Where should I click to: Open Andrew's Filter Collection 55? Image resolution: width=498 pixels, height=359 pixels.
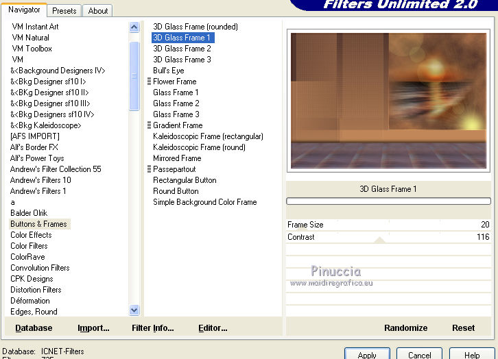(x=56, y=169)
